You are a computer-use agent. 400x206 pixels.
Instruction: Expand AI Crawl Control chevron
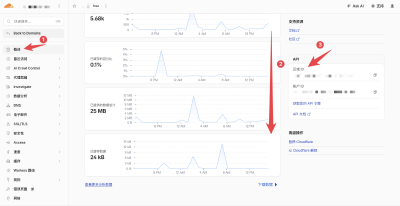click(59, 68)
